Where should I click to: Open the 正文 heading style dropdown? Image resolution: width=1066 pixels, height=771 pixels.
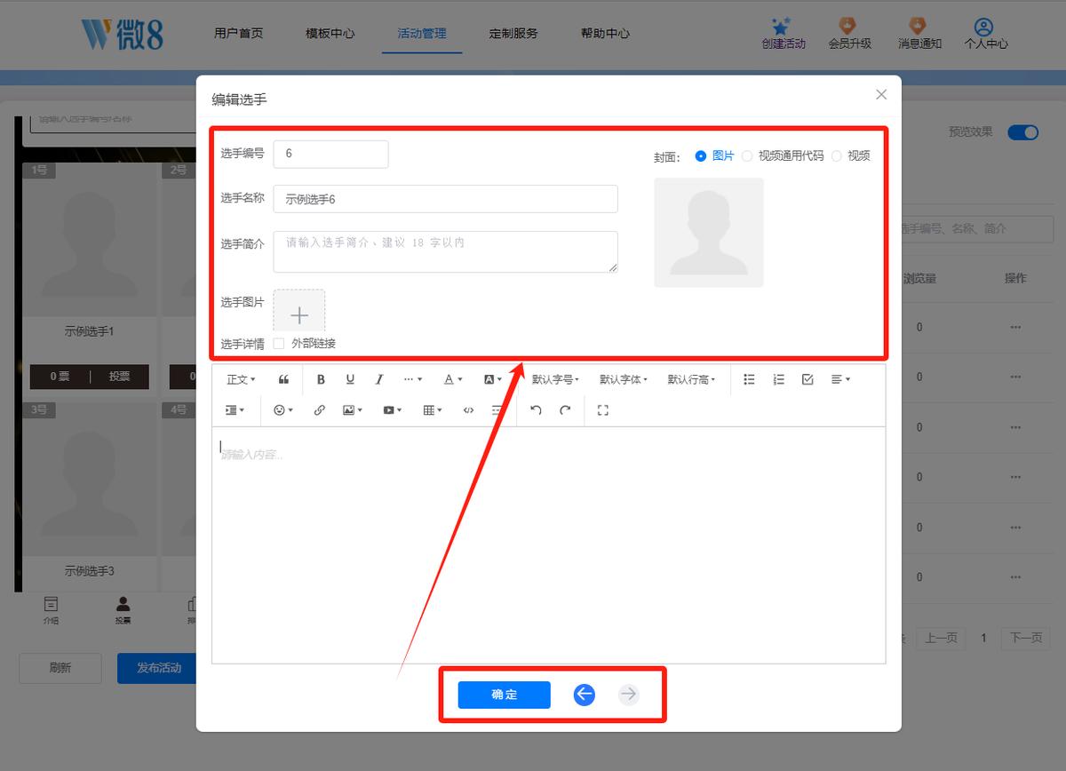point(241,379)
